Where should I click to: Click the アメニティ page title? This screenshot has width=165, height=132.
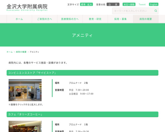click(82, 35)
